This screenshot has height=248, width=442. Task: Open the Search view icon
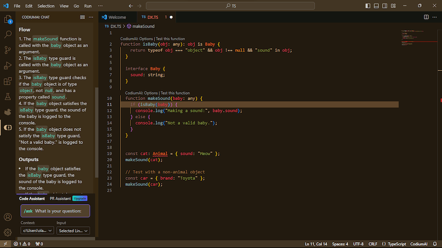8,35
